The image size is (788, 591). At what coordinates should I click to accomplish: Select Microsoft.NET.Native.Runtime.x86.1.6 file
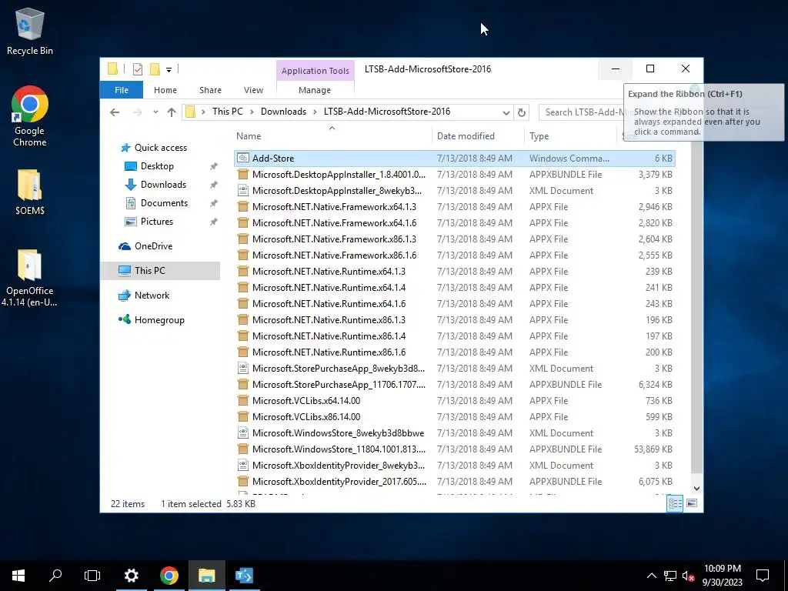(x=455, y=352)
